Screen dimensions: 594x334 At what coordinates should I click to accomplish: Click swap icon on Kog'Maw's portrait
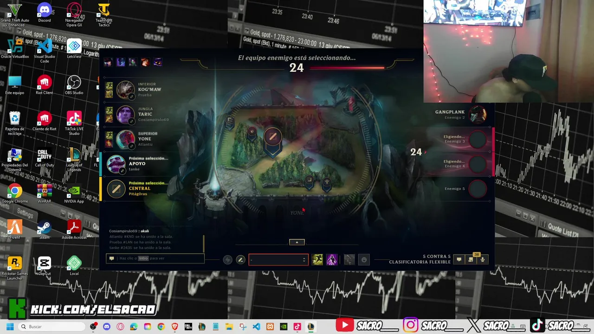(x=132, y=96)
